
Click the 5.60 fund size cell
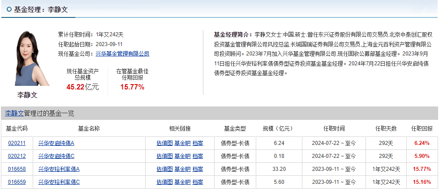279,182
